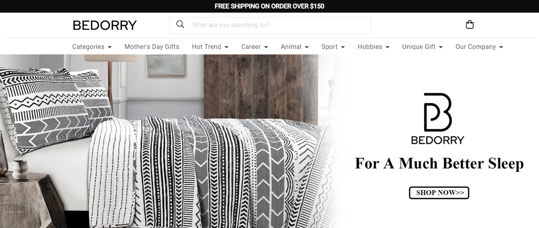
Task: Open the Hobbies dropdown
Action: (x=374, y=47)
